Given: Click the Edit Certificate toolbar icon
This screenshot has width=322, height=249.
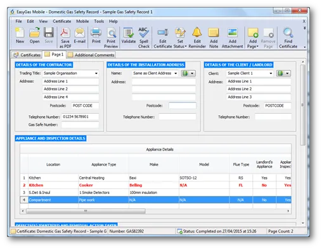Looking at the screenshot, I should [163, 38].
